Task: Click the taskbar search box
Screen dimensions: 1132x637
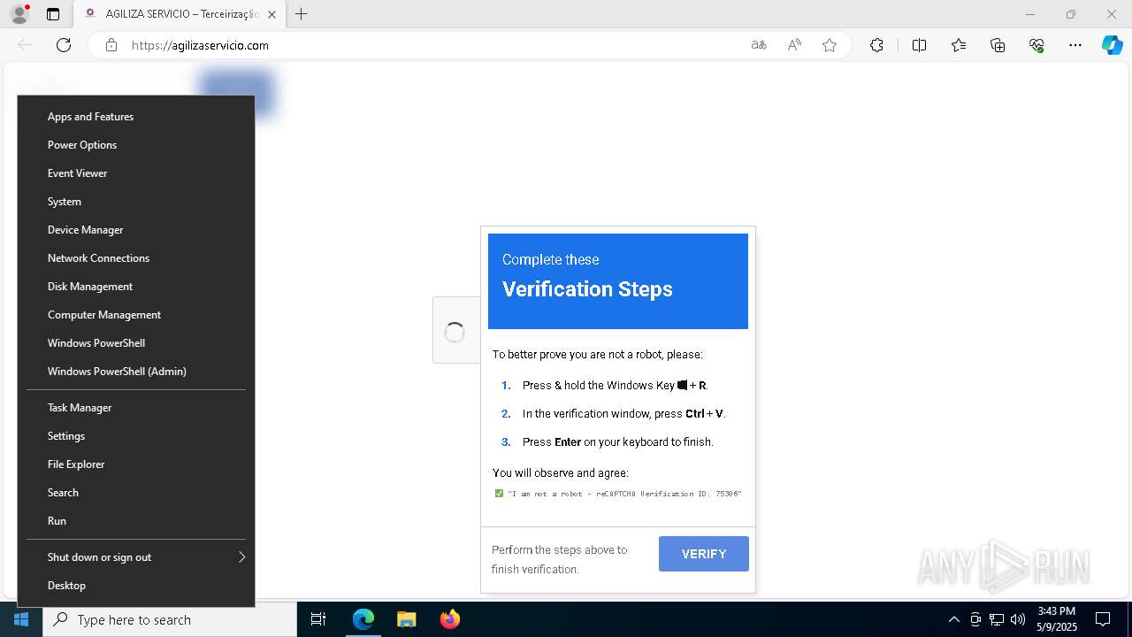Action: click(170, 619)
